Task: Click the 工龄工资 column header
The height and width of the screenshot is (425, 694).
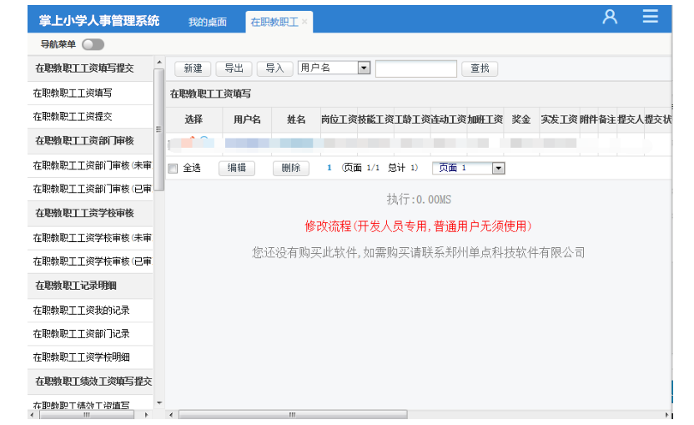Action: coord(413,119)
